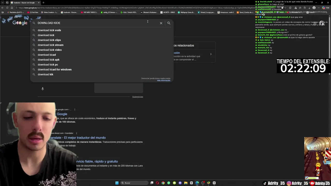
Task: Select suggestion 'download kick video'
Action: 102,50
